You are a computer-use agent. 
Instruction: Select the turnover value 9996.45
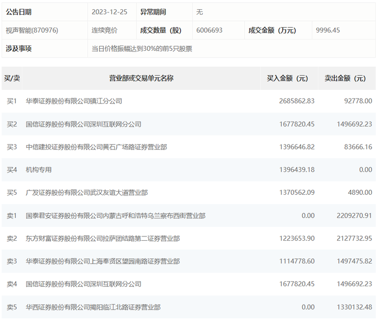pos(328,30)
